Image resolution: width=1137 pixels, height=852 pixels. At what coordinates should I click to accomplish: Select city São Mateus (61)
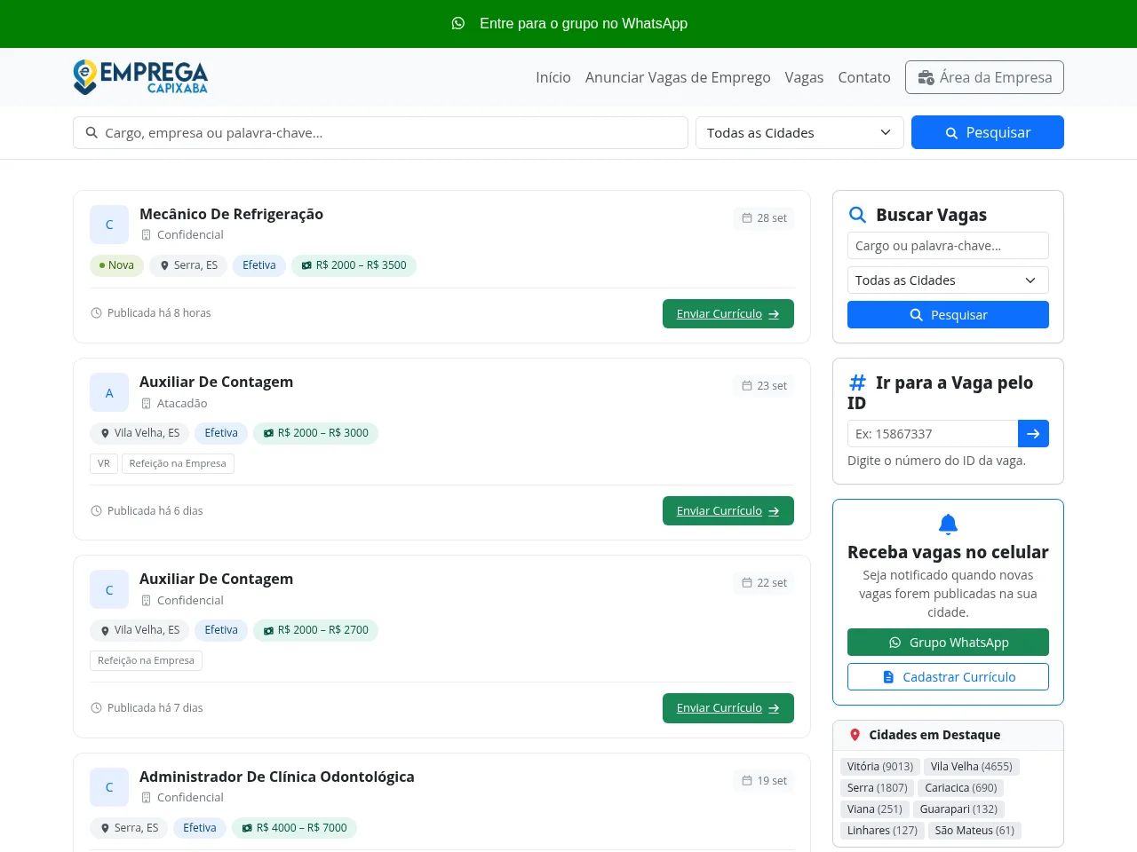click(974, 831)
